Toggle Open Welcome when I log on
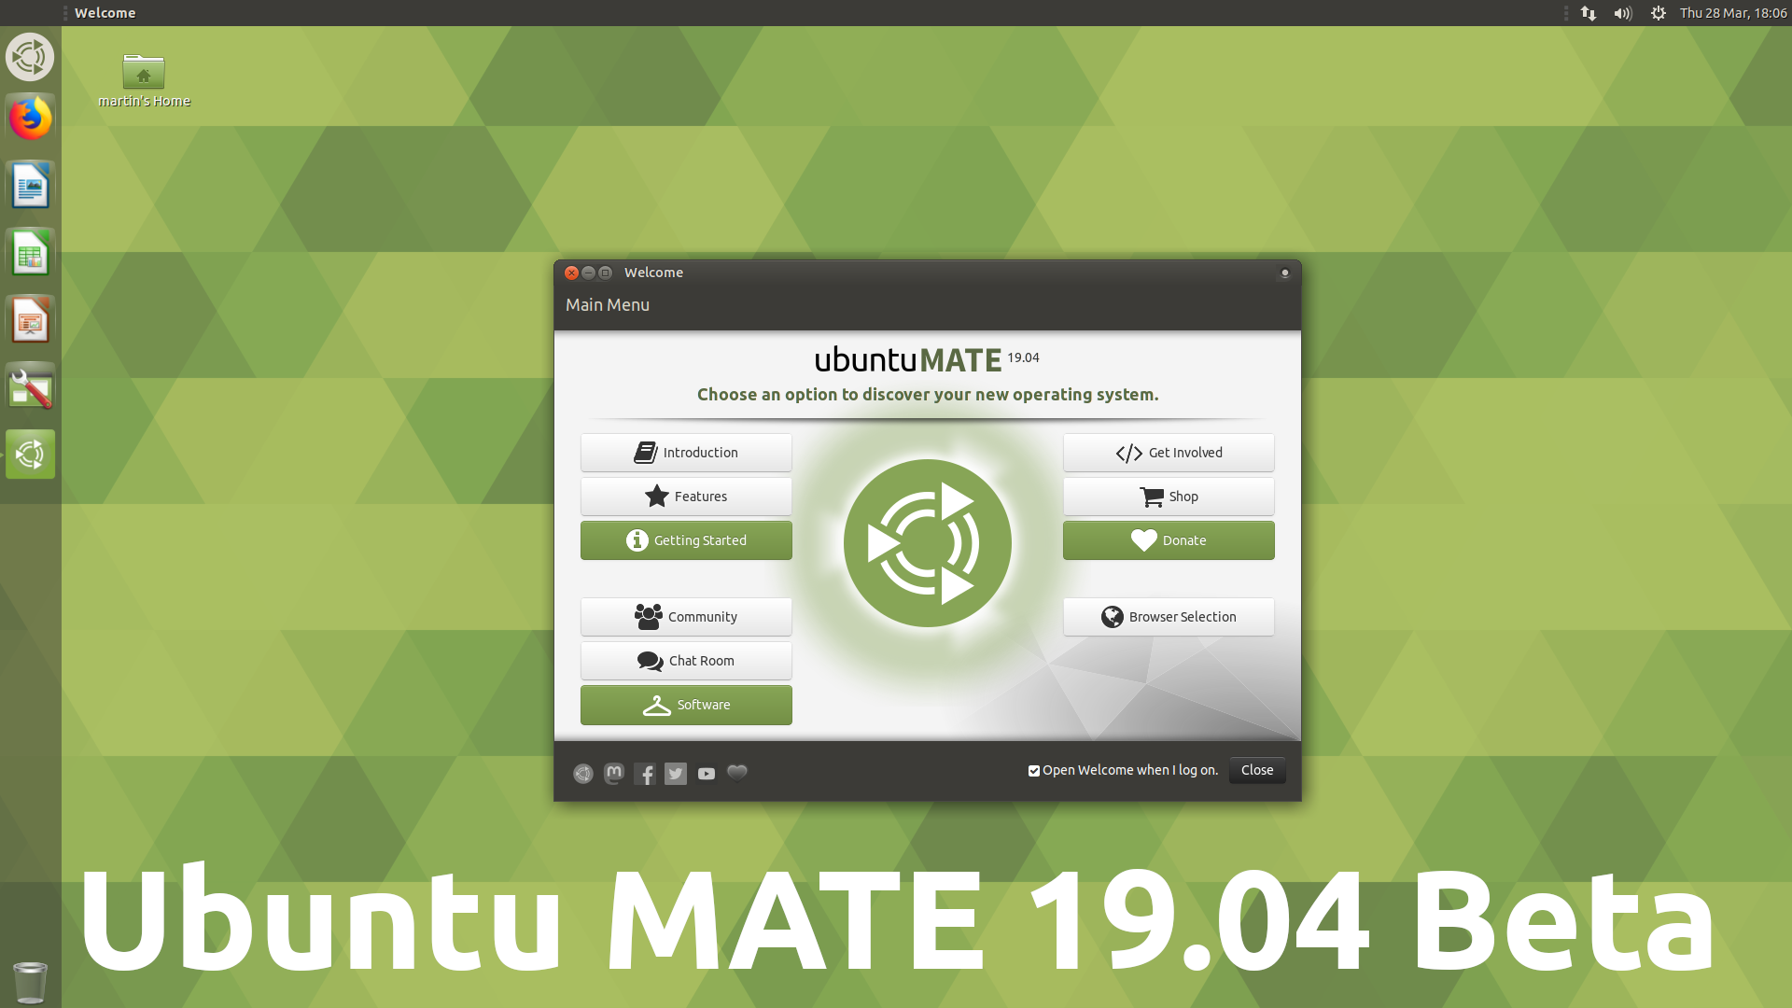 click(x=1034, y=770)
